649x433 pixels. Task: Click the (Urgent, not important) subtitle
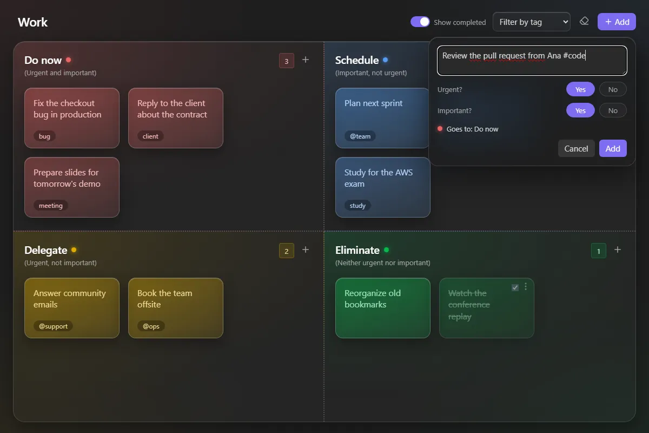61,263
